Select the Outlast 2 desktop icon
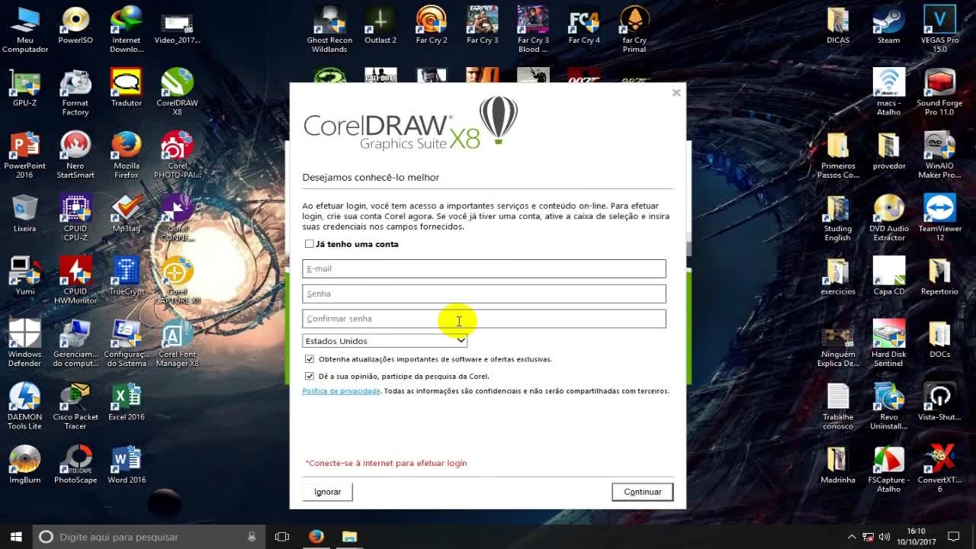976x549 pixels. (x=380, y=26)
